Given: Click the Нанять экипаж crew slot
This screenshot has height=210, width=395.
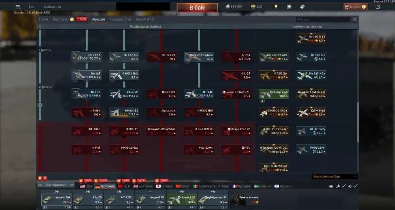Looking at the screenshot, I should 244,199.
